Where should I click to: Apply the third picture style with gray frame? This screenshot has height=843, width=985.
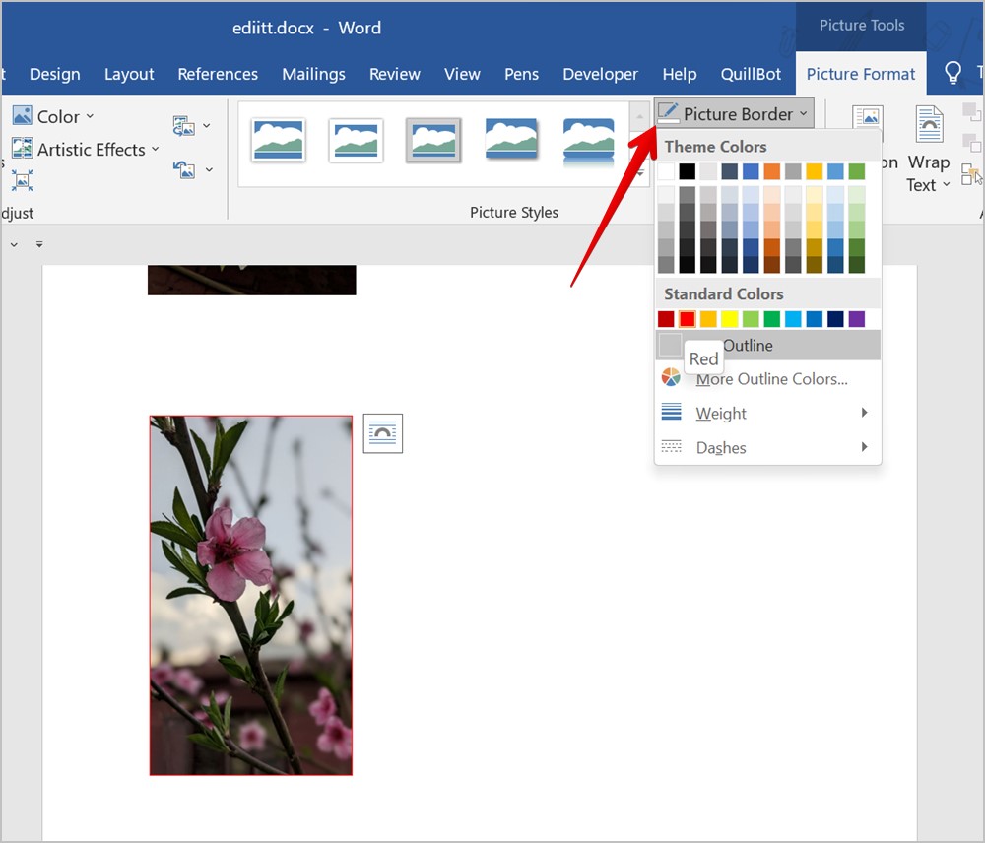point(433,140)
